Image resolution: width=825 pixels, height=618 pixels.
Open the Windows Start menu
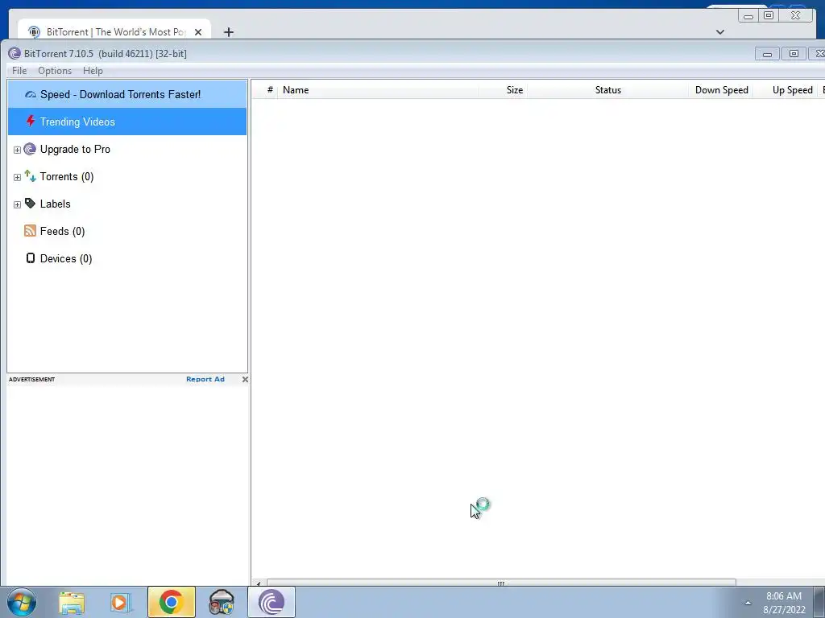click(x=21, y=602)
